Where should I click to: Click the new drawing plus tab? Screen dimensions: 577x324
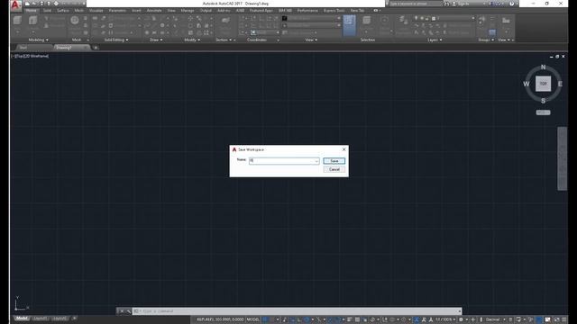tap(96, 48)
